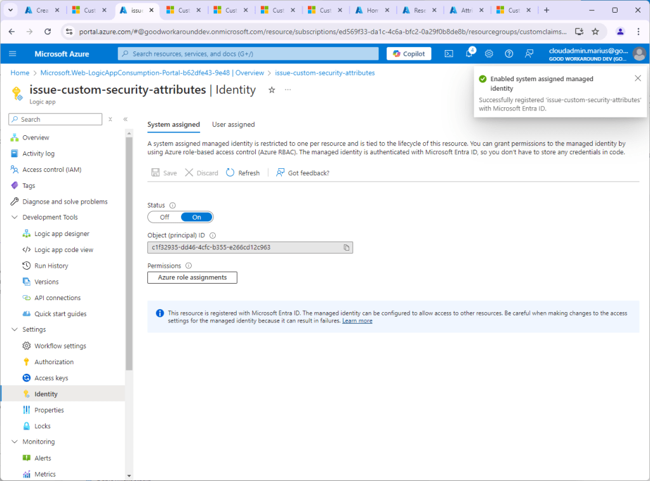The height and width of the screenshot is (481, 650).
Task: Click the Refresh toolbar button
Action: tap(242, 173)
